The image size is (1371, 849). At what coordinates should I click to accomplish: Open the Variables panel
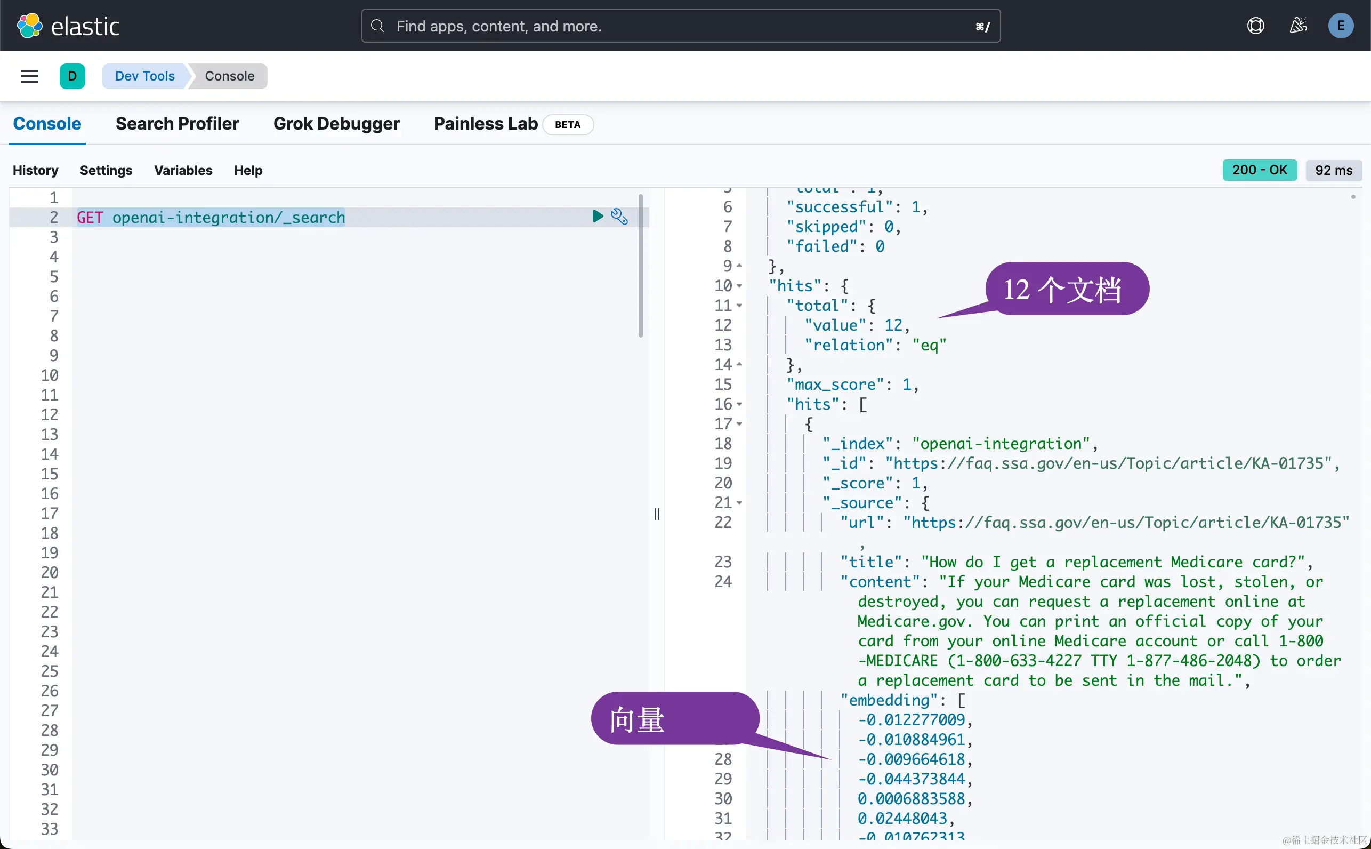click(183, 170)
